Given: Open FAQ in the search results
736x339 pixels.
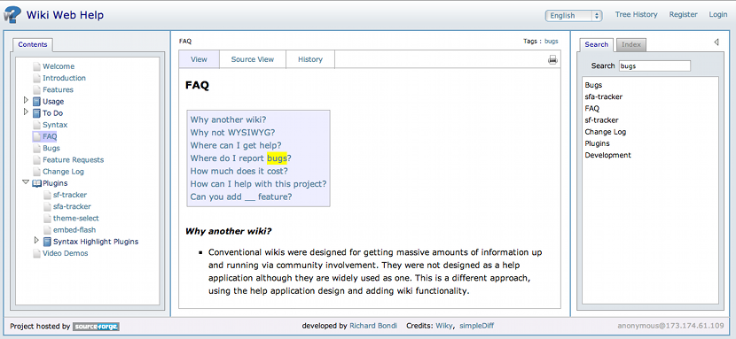Looking at the screenshot, I should [591, 109].
